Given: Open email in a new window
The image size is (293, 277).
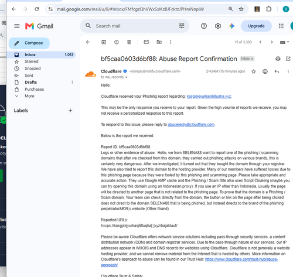Looking at the screenshot, I should point(288,59).
